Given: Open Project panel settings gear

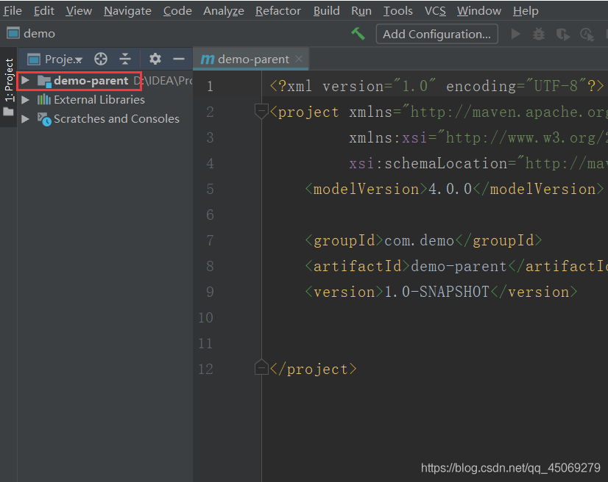Looking at the screenshot, I should (155, 60).
